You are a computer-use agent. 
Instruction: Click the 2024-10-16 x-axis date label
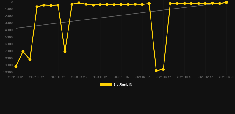pyautogui.click(x=184, y=77)
